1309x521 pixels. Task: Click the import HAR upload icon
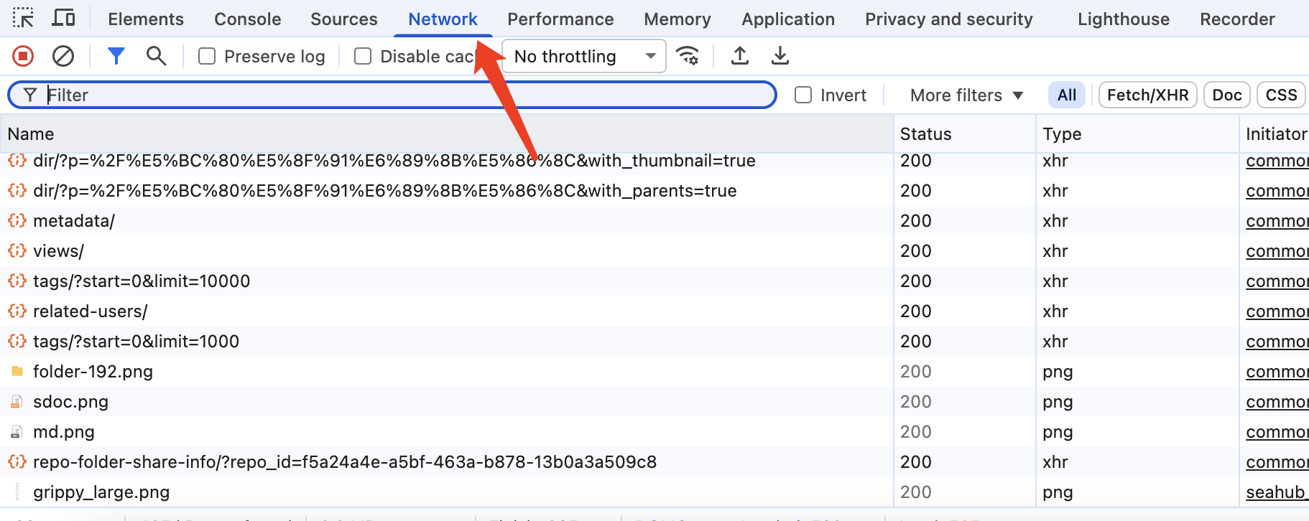tap(740, 56)
